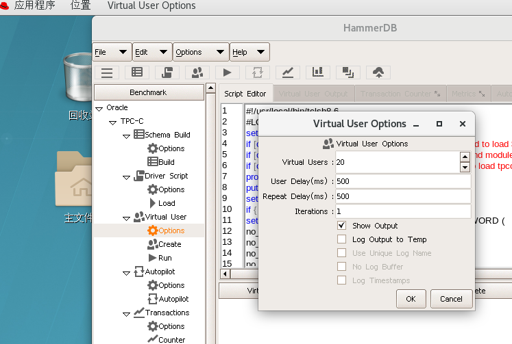Collapse the Driver Script node arrow

point(126,177)
